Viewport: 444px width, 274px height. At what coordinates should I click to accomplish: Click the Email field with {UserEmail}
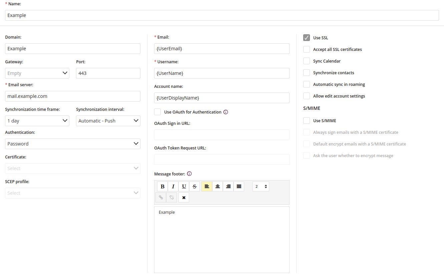click(x=222, y=49)
